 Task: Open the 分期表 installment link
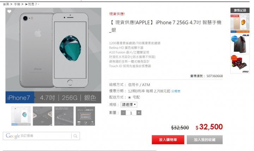[176, 92]
